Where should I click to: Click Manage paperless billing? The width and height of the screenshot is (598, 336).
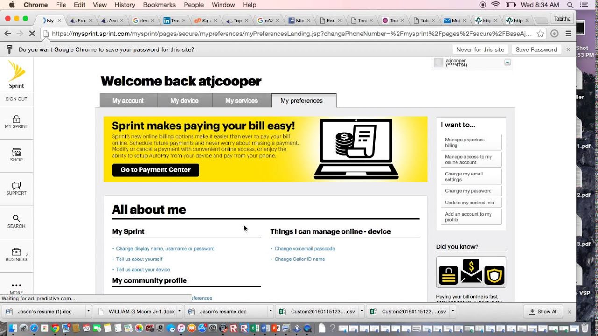coord(471,142)
